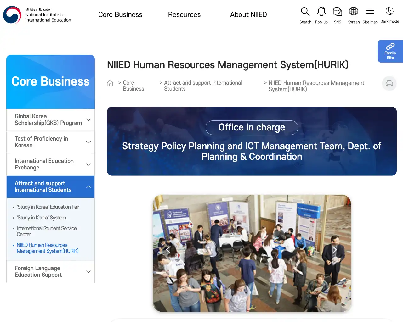Click the Core Business sidebar header
403x322 pixels.
[x=50, y=82]
